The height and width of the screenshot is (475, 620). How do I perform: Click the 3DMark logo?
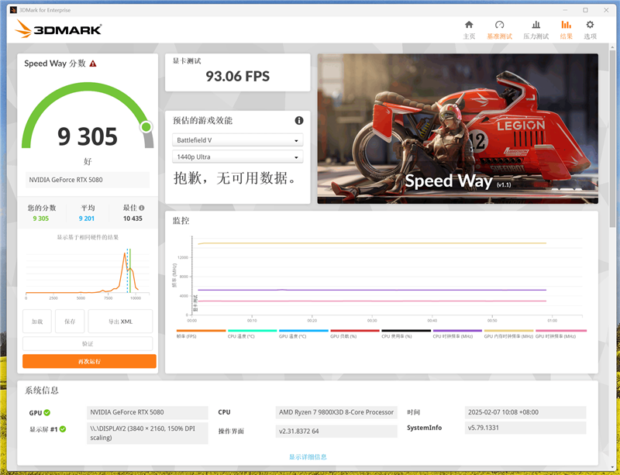pyautogui.click(x=60, y=28)
